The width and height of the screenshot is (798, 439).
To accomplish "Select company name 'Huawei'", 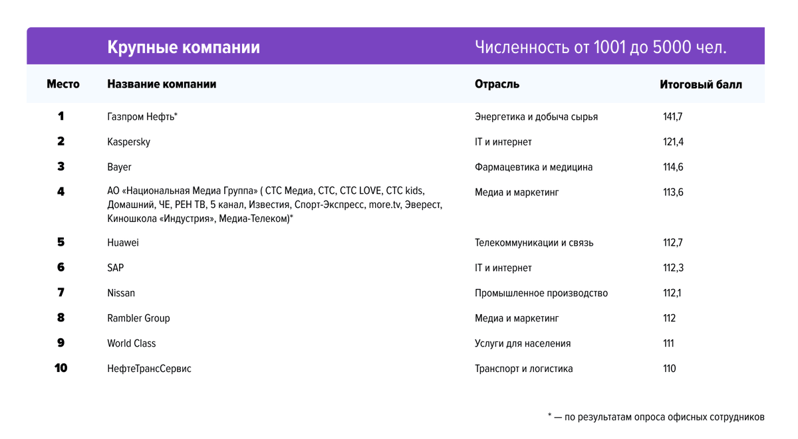I will tap(123, 242).
